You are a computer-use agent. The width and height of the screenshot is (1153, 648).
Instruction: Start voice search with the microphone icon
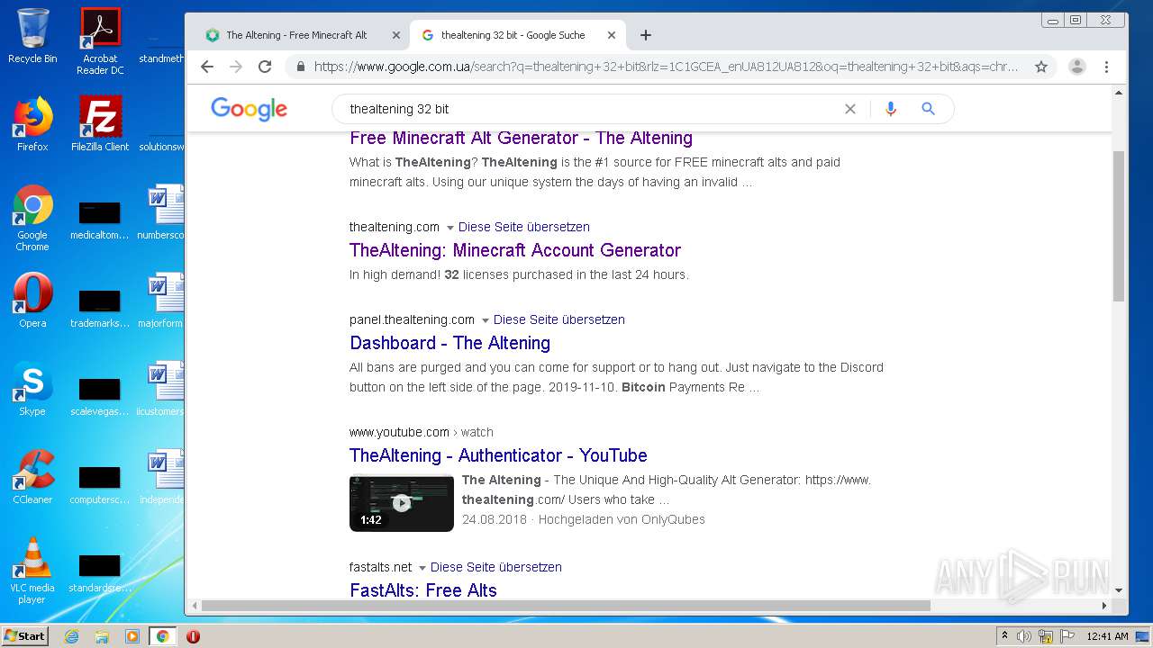pos(891,109)
